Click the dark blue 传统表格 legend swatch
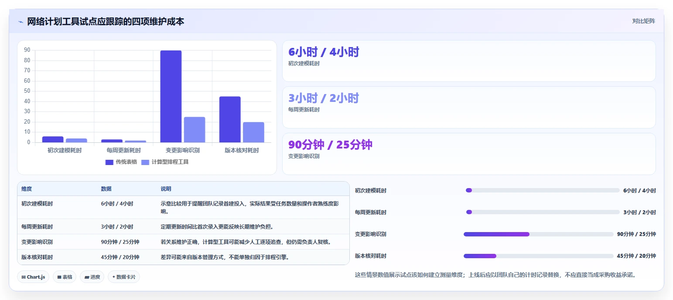This screenshot has width=673, height=300. click(x=109, y=162)
